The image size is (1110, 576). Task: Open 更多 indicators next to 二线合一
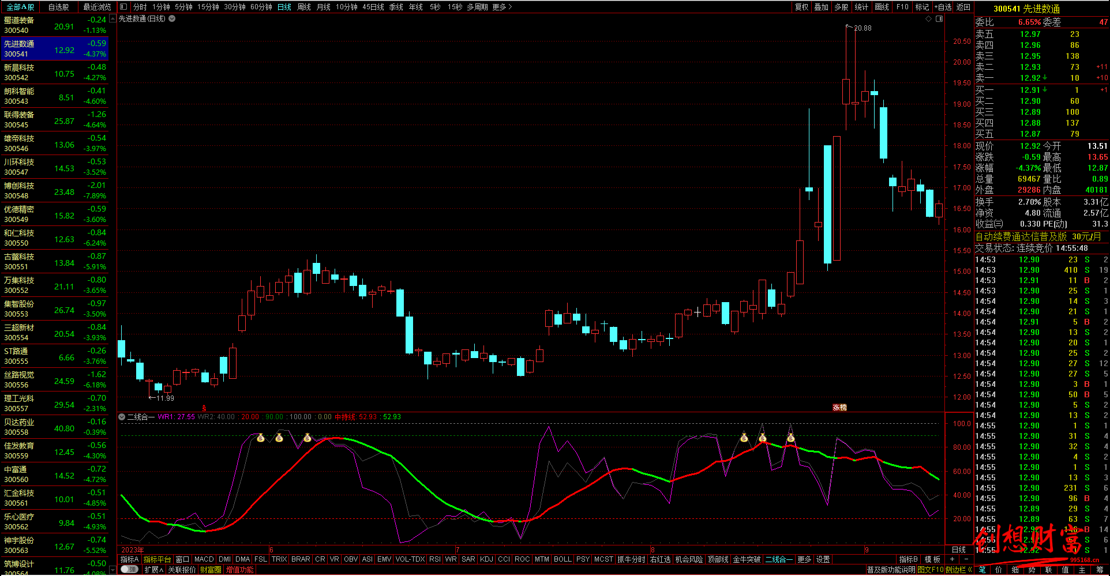pyautogui.click(x=804, y=559)
